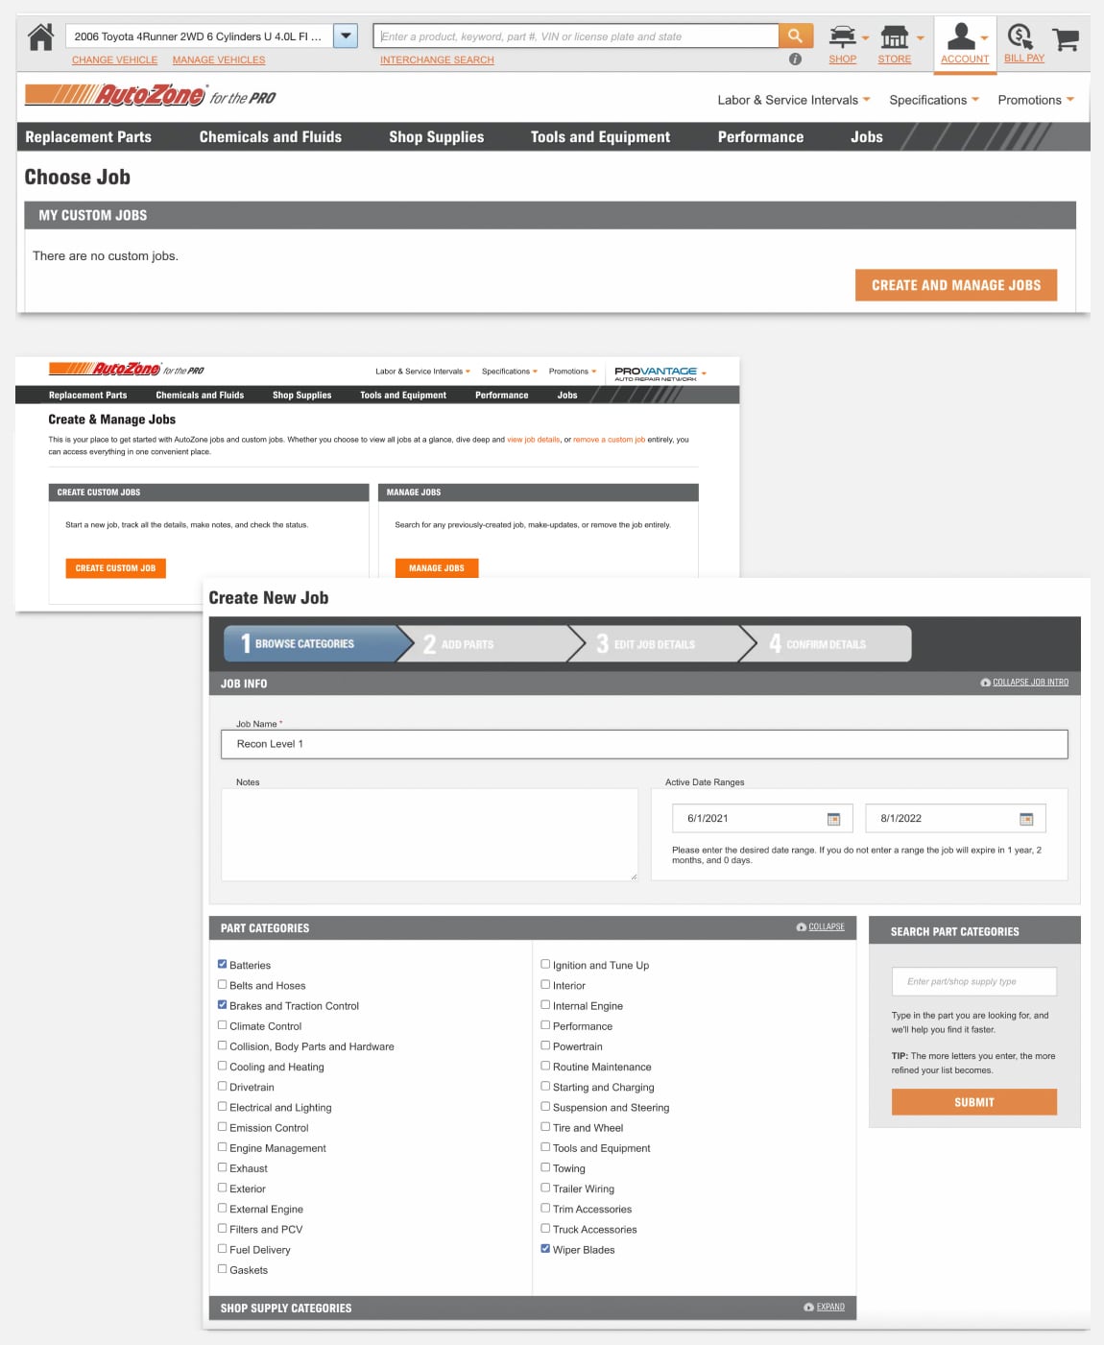Collapse the Part Categories section
This screenshot has height=1345, width=1104.
(821, 927)
